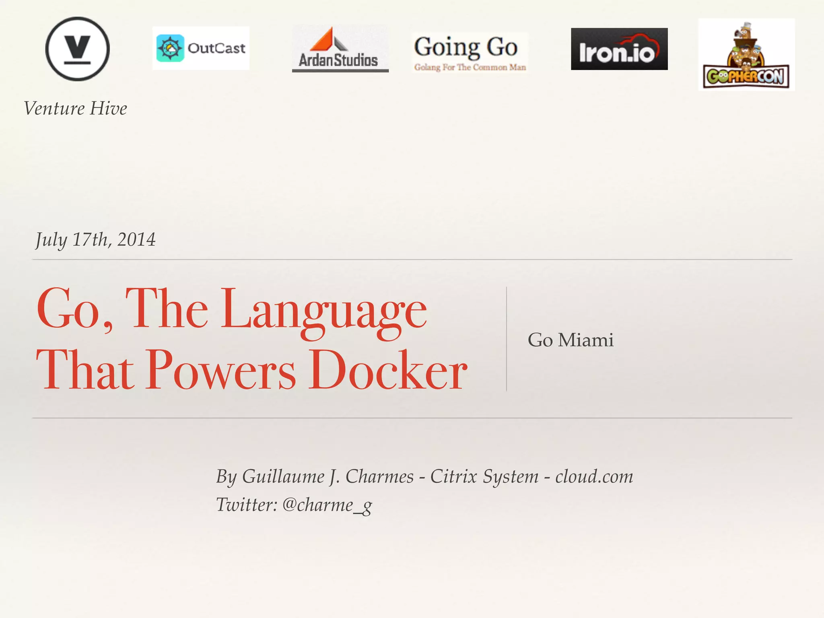This screenshot has width=824, height=618.
Task: Click the GopherCon gopher logo
Action: (746, 54)
